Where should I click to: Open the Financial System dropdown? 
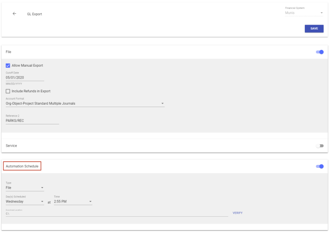click(304, 13)
